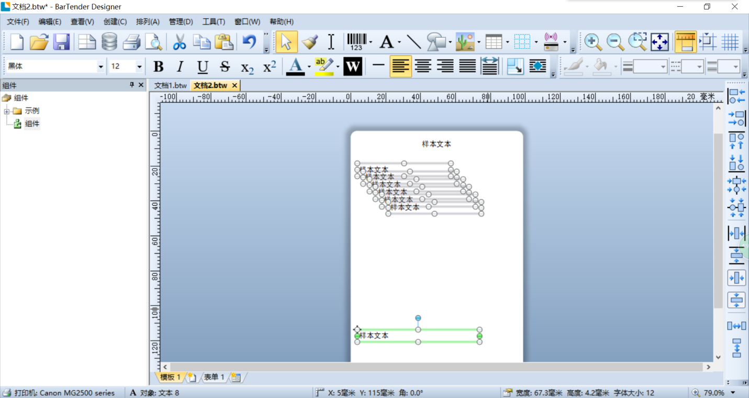The image size is (749, 398).
Task: Undo the last action
Action: (x=250, y=42)
